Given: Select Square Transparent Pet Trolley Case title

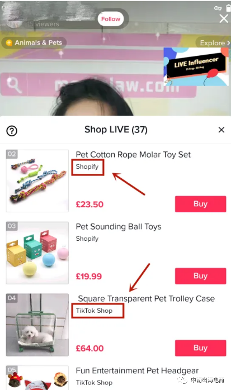Looking at the screenshot, I should pos(146,298).
